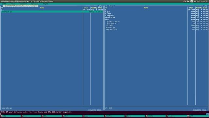The image size is (209, 118).
Task: Open the system power gear menu
Action: coord(207,1)
